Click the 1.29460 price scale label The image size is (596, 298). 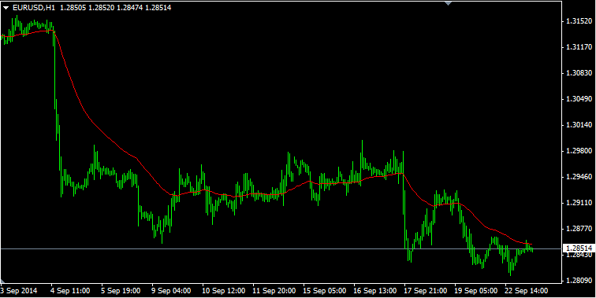[579, 177]
